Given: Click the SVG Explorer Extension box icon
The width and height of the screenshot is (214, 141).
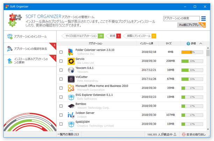Looking at the screenshot, I should (71, 97).
